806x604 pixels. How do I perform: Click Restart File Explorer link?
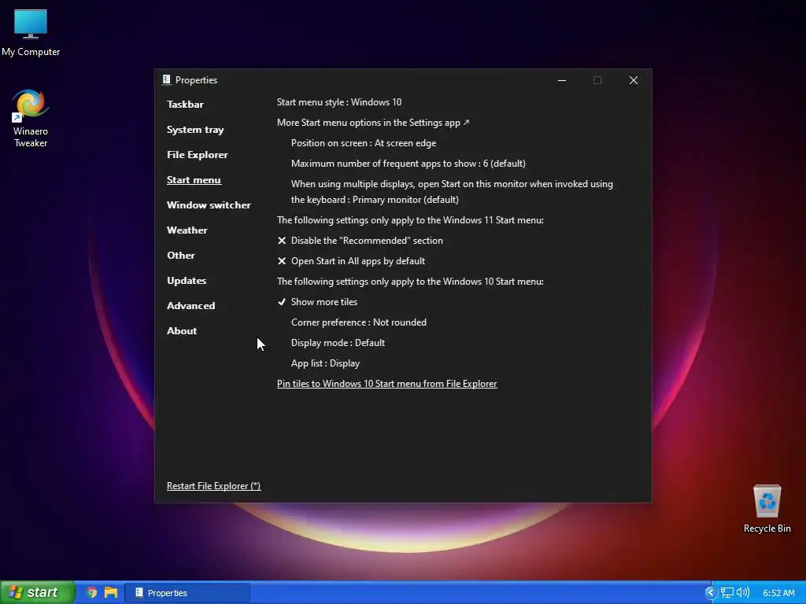click(214, 486)
